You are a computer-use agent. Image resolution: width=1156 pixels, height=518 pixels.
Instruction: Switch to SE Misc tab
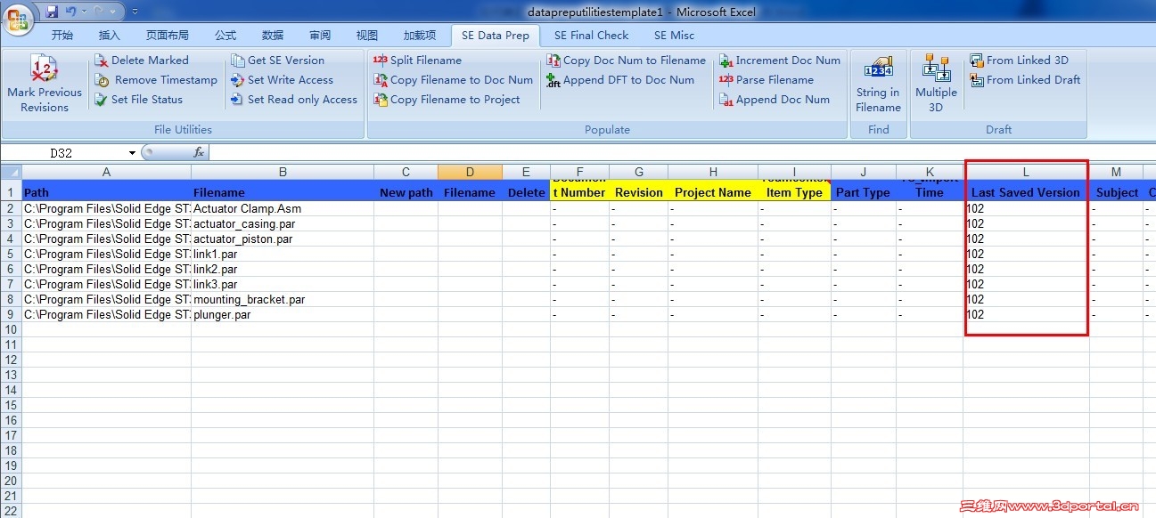(674, 36)
